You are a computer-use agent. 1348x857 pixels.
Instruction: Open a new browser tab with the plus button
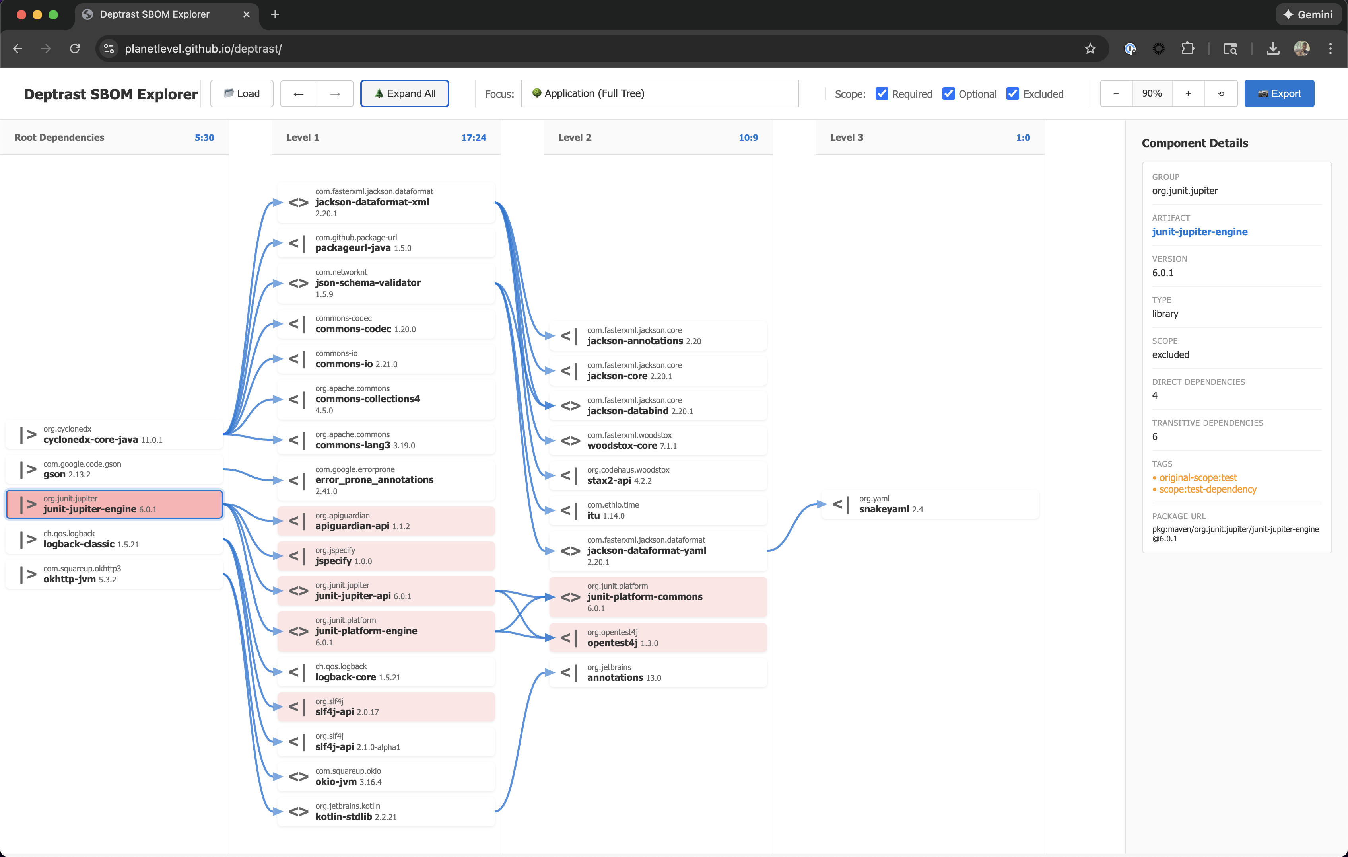pos(274,14)
